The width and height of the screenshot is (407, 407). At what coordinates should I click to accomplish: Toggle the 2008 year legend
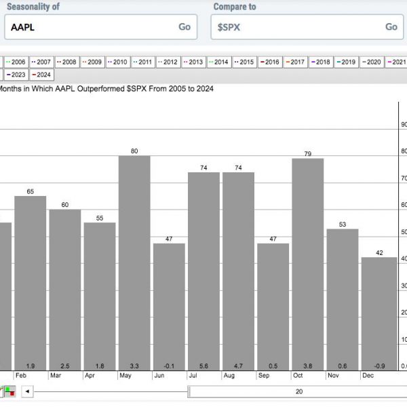(x=67, y=62)
